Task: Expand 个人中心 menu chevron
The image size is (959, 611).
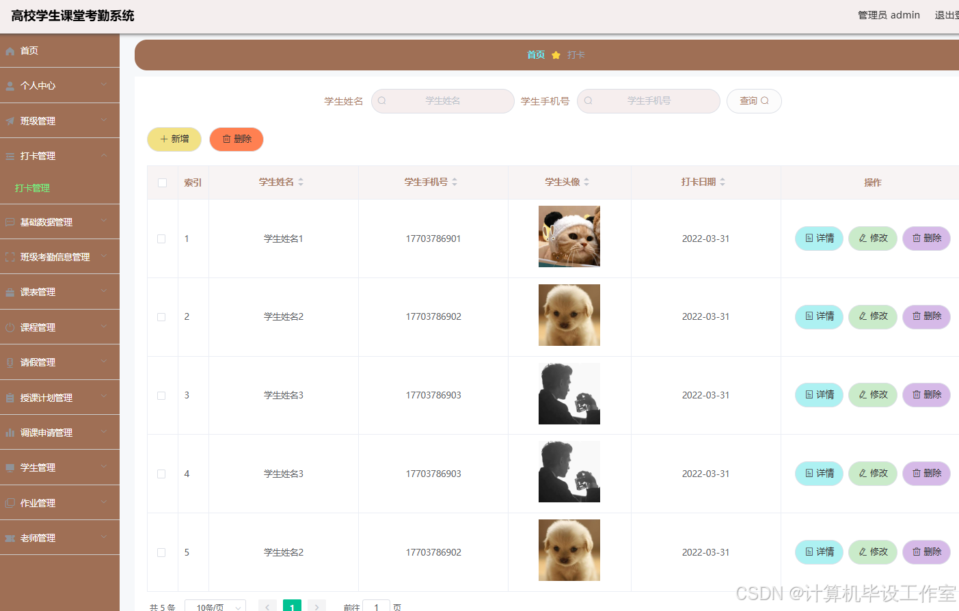Action: pyautogui.click(x=104, y=85)
